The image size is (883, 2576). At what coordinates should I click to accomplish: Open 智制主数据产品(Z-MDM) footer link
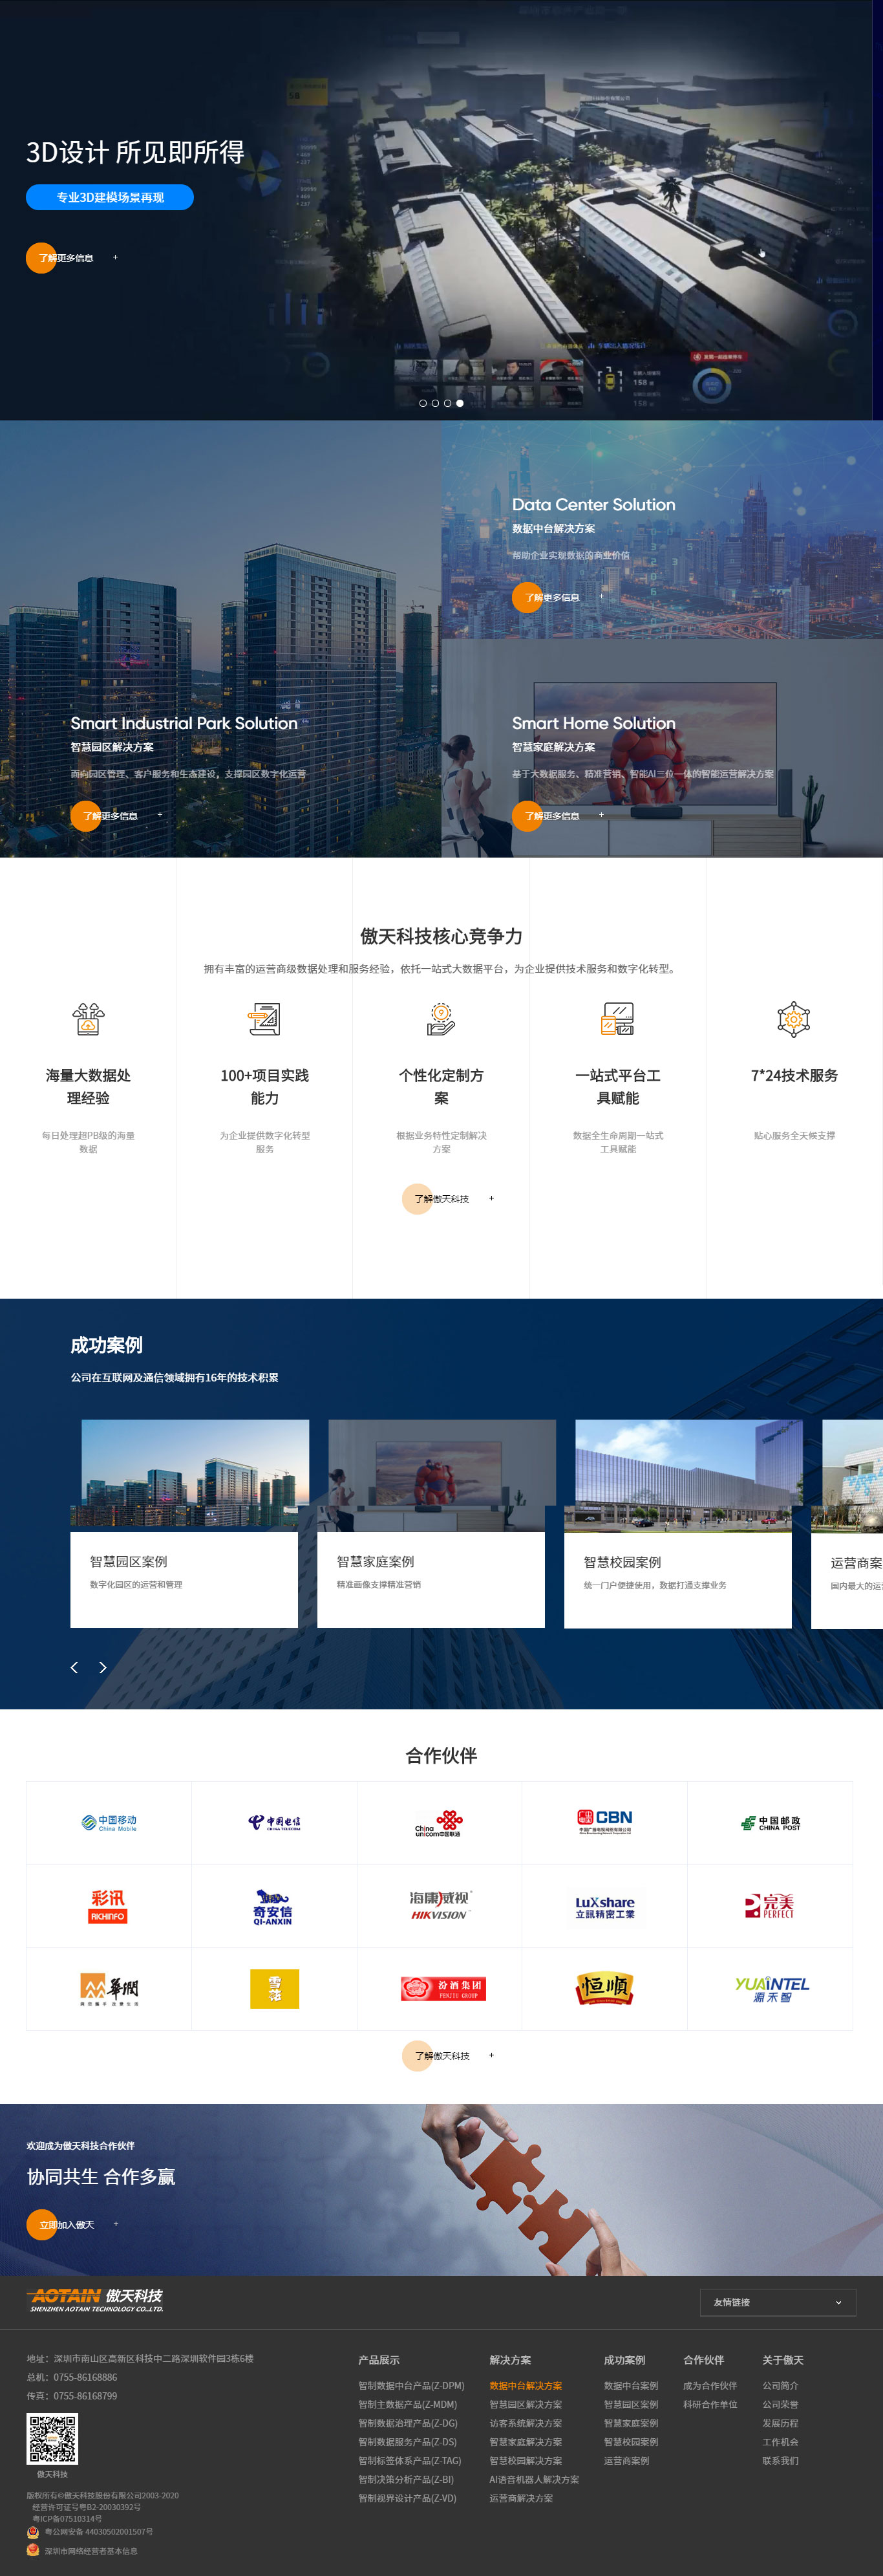click(407, 2405)
